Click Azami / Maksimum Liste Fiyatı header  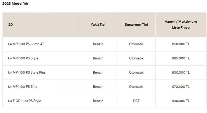[181, 25]
